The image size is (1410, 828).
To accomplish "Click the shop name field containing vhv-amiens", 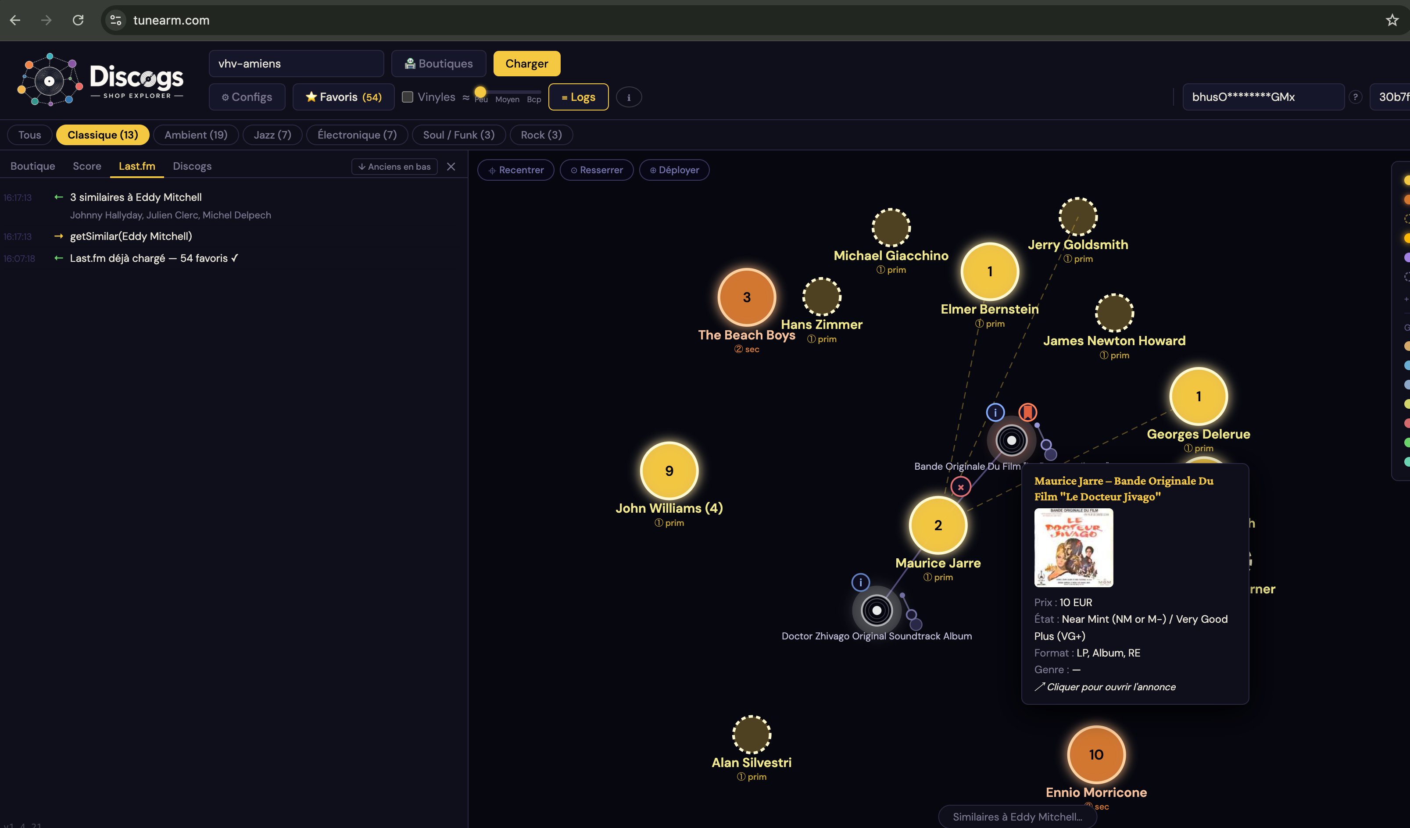I will (297, 64).
